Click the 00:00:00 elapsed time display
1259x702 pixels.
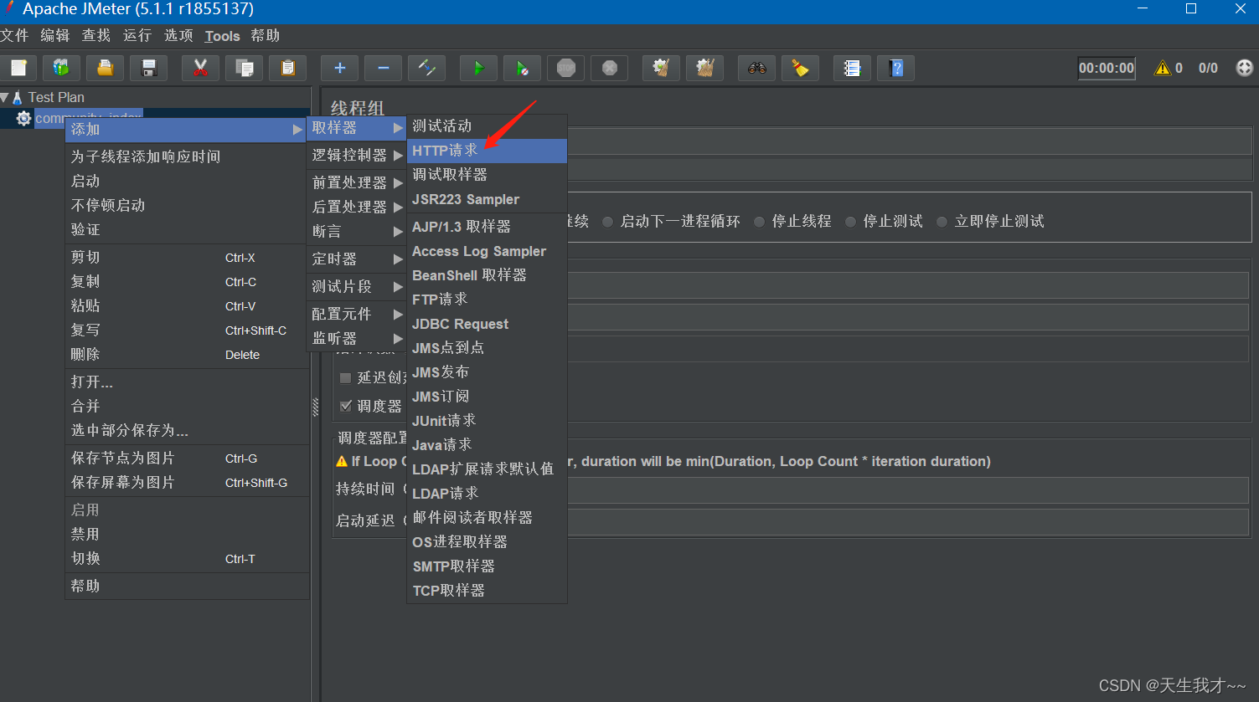[1107, 68]
